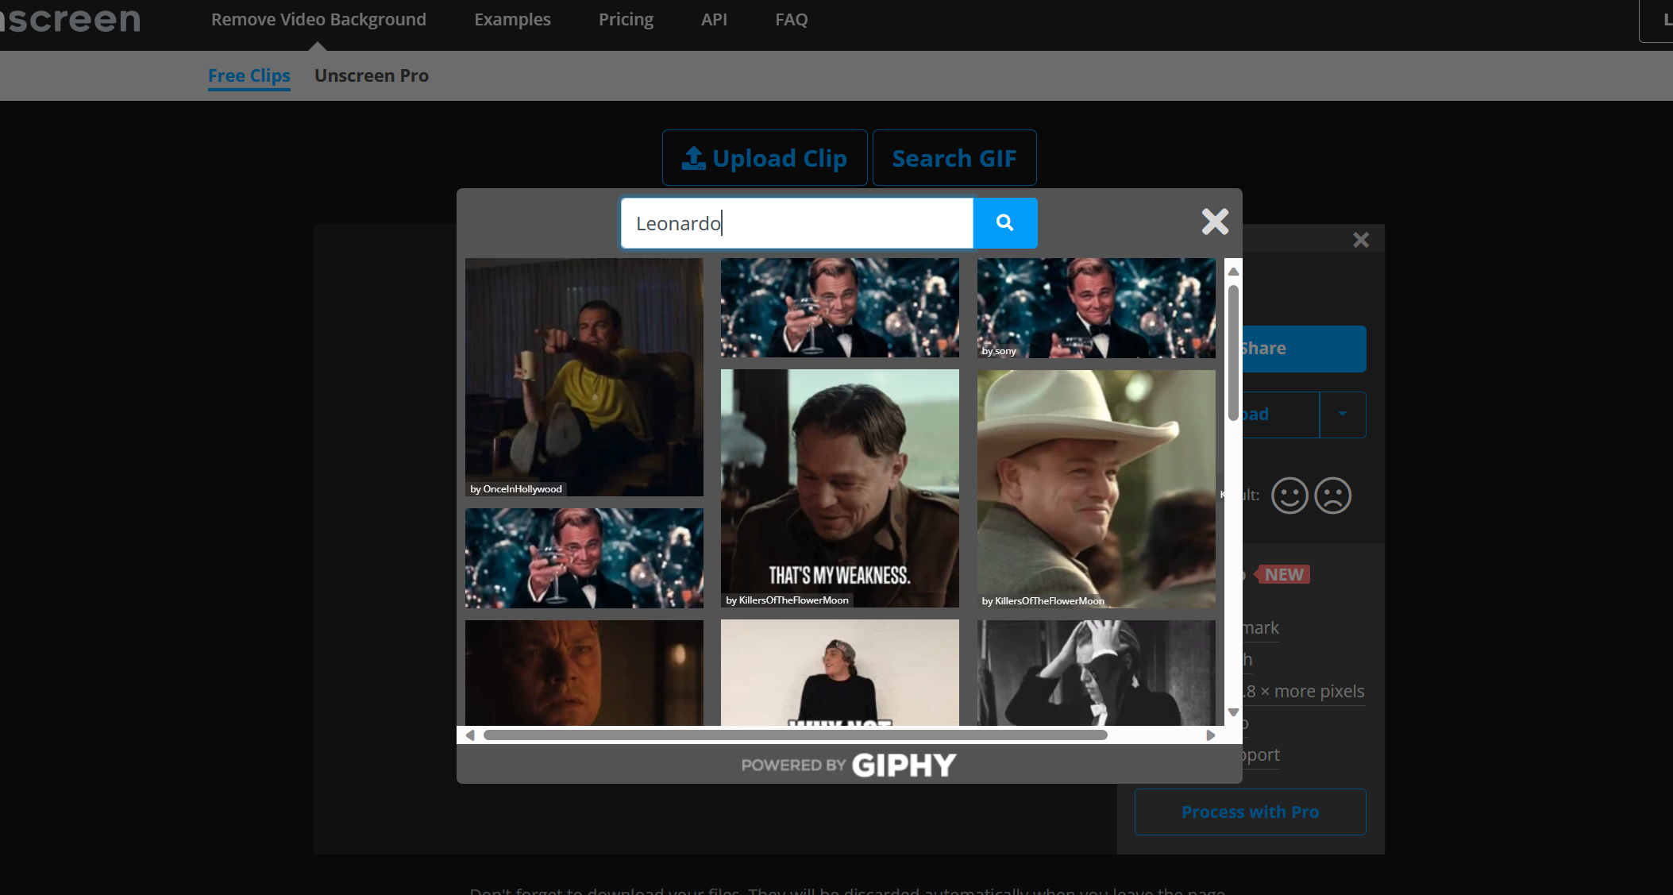Screen dimensions: 1673x895
Task: Click the Search GIF button
Action: tap(954, 158)
